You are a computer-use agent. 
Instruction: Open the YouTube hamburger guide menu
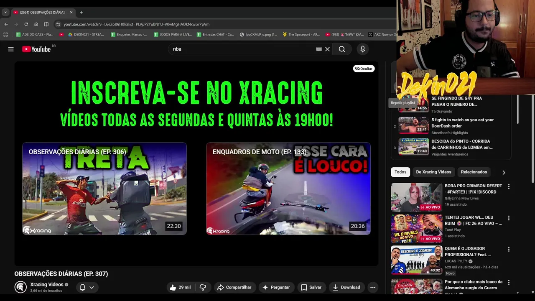pyautogui.click(x=11, y=49)
